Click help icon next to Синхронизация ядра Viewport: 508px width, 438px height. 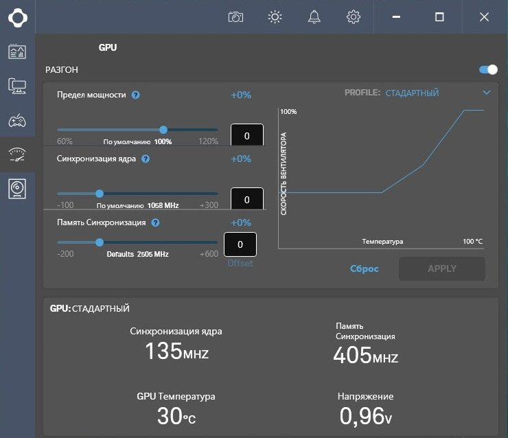tap(146, 159)
